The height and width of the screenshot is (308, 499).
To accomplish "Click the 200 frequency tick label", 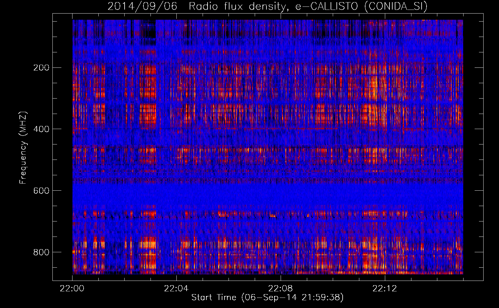I will [x=41, y=67].
